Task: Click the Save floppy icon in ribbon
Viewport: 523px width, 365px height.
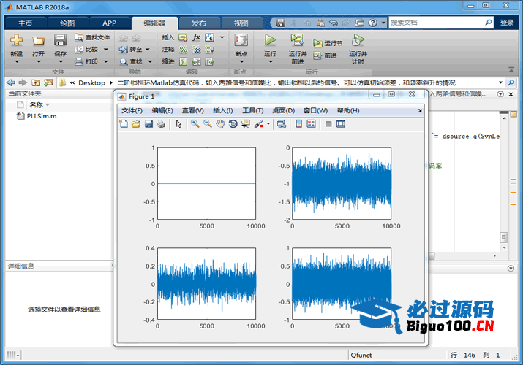Action: 61,40
